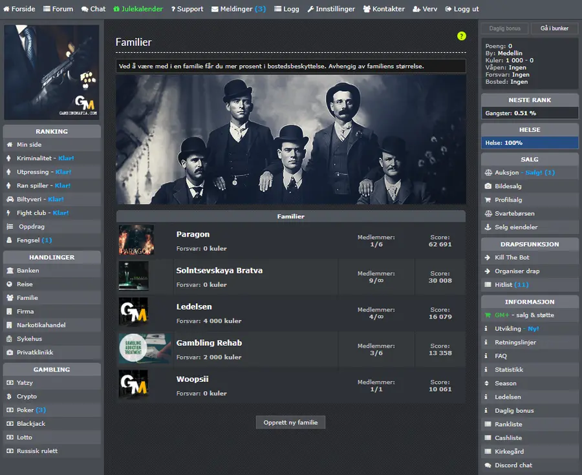The height and width of the screenshot is (475, 582).
Task: Click the Selg eiendeler anchor icon
Action: tap(488, 227)
